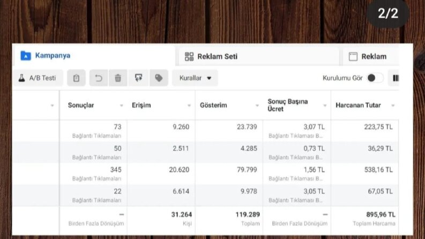Click the columns layout icon
Image resolution: width=425 pixels, height=239 pixels.
click(395, 78)
